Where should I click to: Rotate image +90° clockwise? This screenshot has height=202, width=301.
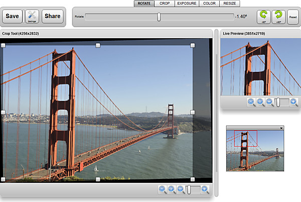[x=278, y=17]
